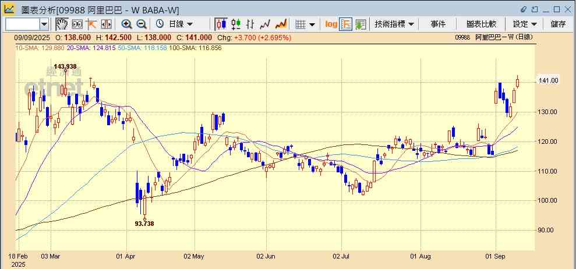The image size is (576, 269).
Task: Click the 50-SMA legend label
Action: click(x=143, y=48)
